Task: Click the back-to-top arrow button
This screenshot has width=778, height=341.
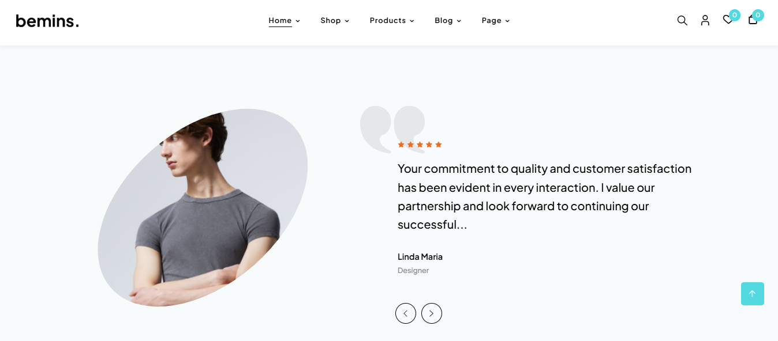Action: coord(753,294)
